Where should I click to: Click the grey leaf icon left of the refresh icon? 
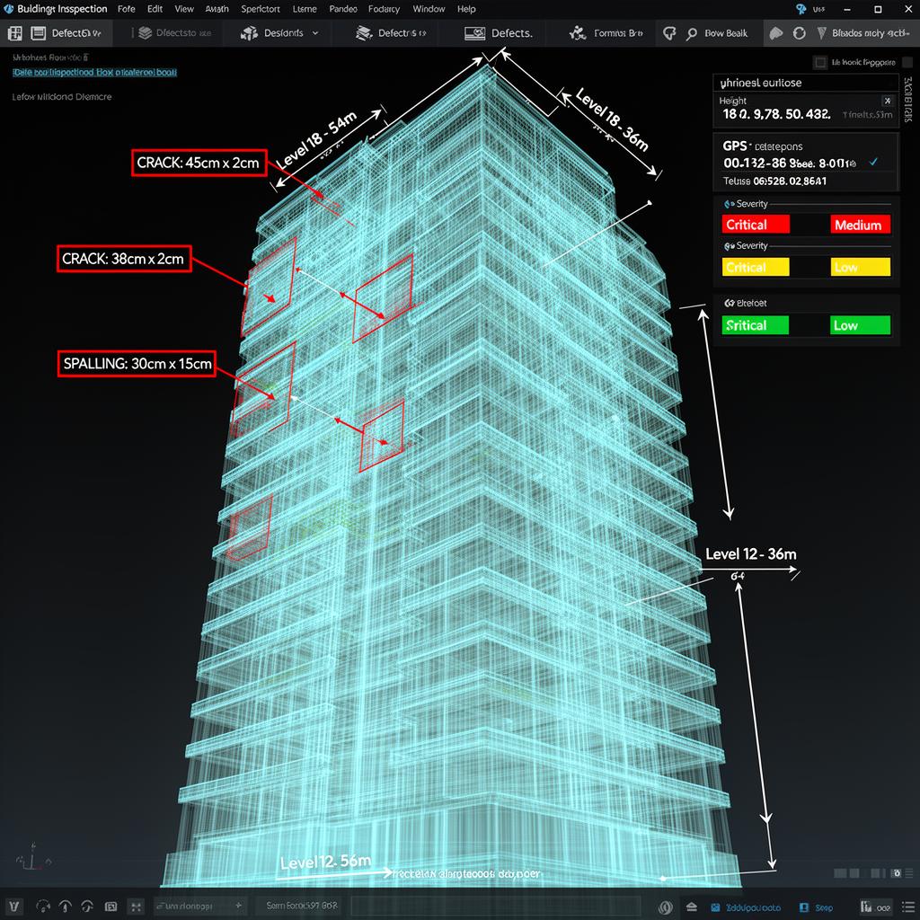776,33
